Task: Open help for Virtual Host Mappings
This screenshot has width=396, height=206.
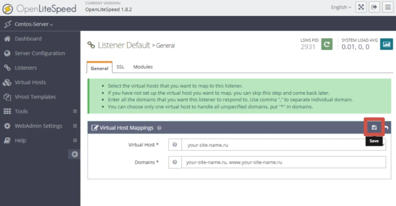Action: 159,128
